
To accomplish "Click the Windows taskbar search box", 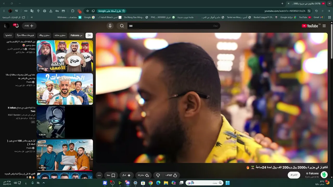I will 204,183.
